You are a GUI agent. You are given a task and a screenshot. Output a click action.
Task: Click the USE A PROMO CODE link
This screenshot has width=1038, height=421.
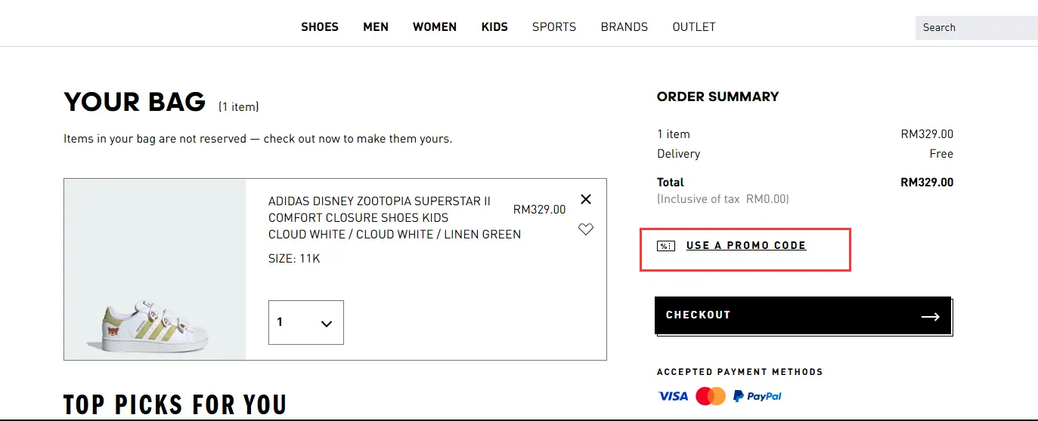point(746,246)
